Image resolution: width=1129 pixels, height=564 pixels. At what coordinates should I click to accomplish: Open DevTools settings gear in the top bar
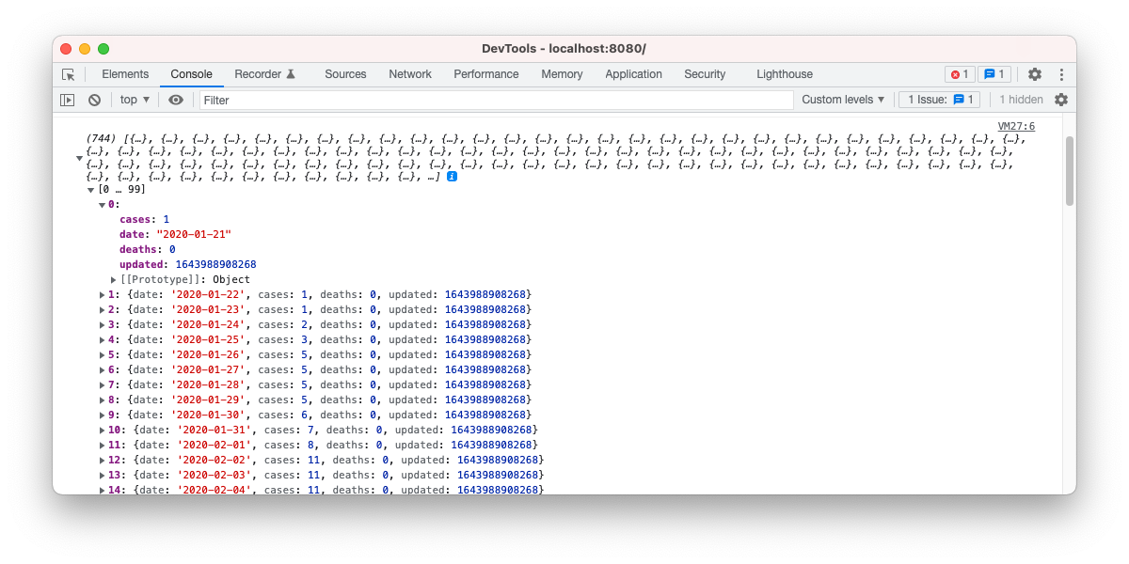pos(1035,74)
